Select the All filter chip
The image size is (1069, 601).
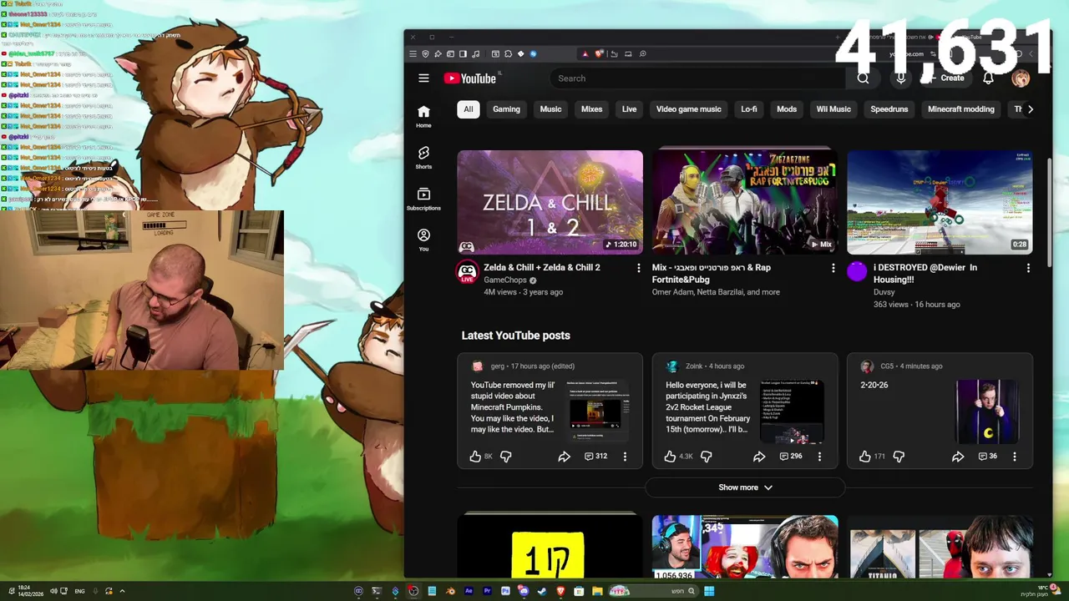coord(469,109)
